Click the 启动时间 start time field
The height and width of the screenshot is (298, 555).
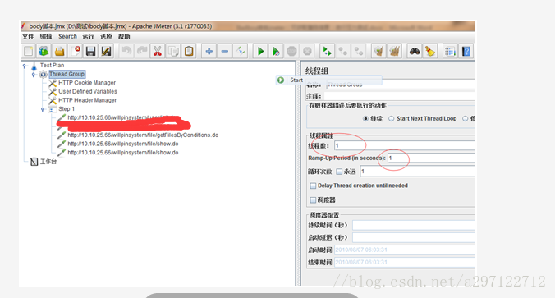tap(405, 250)
